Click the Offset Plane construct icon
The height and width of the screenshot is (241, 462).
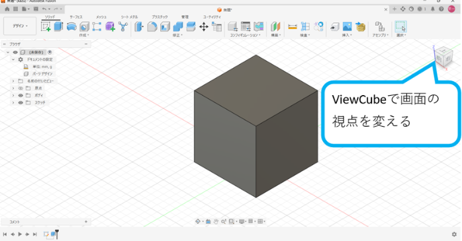point(275,27)
